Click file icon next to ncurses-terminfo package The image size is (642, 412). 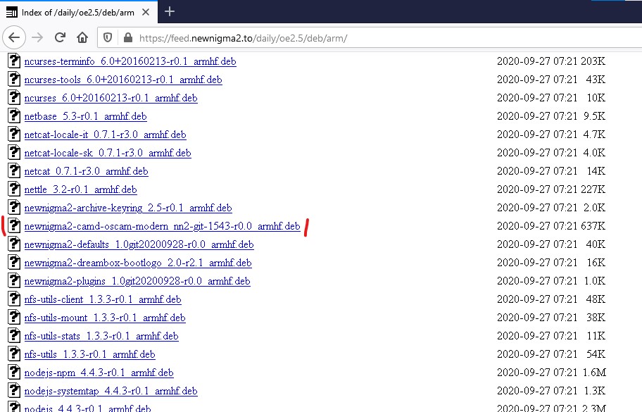(x=14, y=61)
